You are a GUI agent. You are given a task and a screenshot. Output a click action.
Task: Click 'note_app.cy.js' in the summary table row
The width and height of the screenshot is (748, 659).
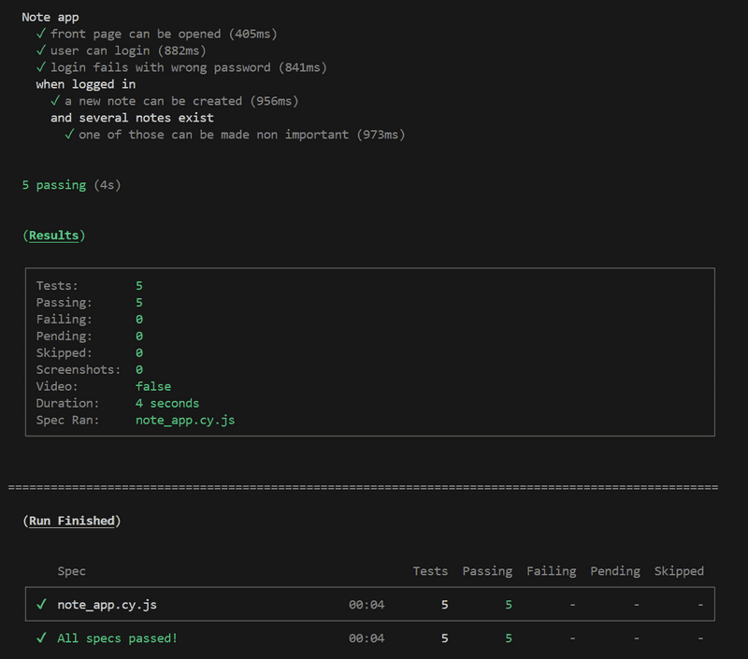[x=108, y=605]
